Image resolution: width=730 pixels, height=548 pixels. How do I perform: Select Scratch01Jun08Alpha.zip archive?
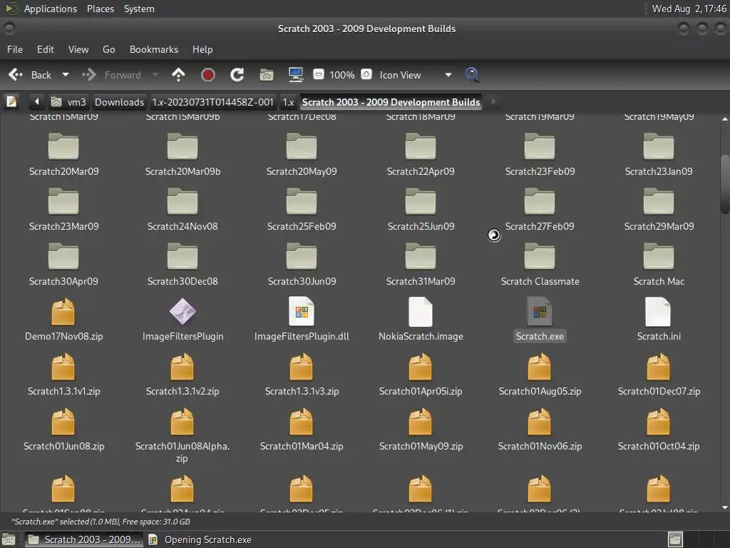point(182,435)
